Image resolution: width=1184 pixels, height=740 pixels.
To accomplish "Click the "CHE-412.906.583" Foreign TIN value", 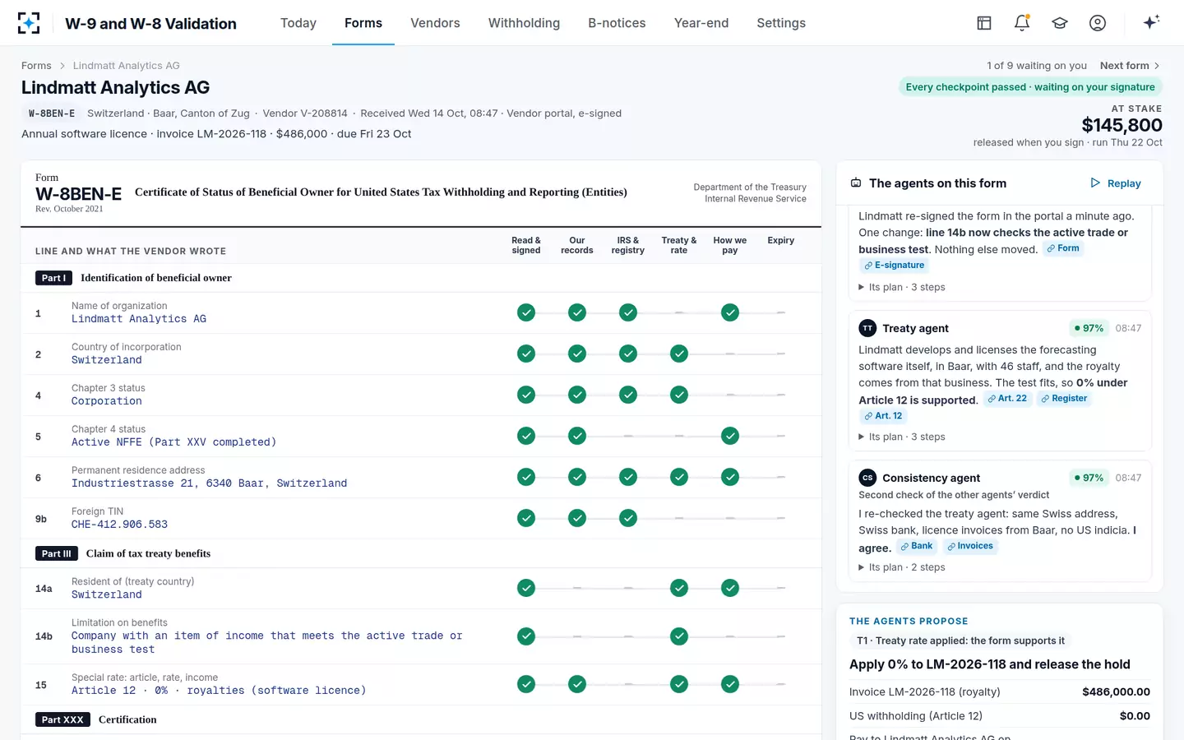I will [x=119, y=525].
